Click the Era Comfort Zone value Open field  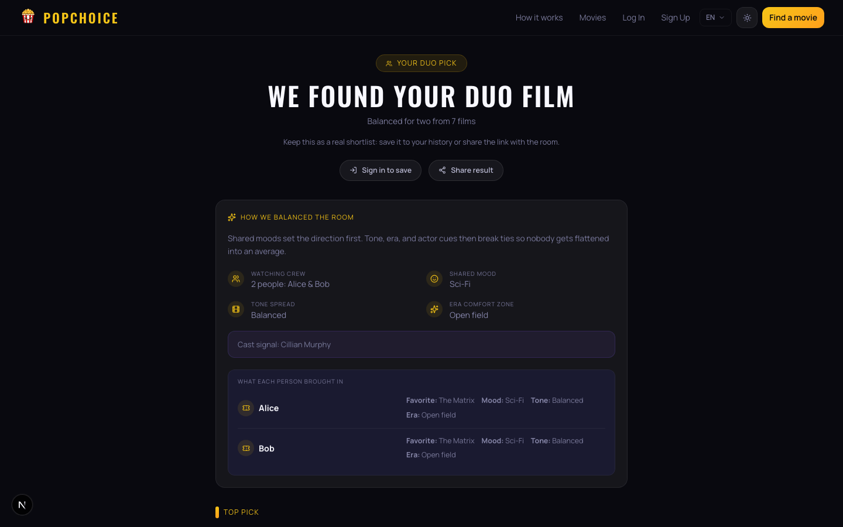tap(469, 315)
